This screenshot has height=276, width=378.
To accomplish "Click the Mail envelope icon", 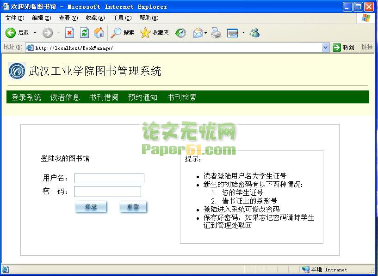I will [x=198, y=33].
